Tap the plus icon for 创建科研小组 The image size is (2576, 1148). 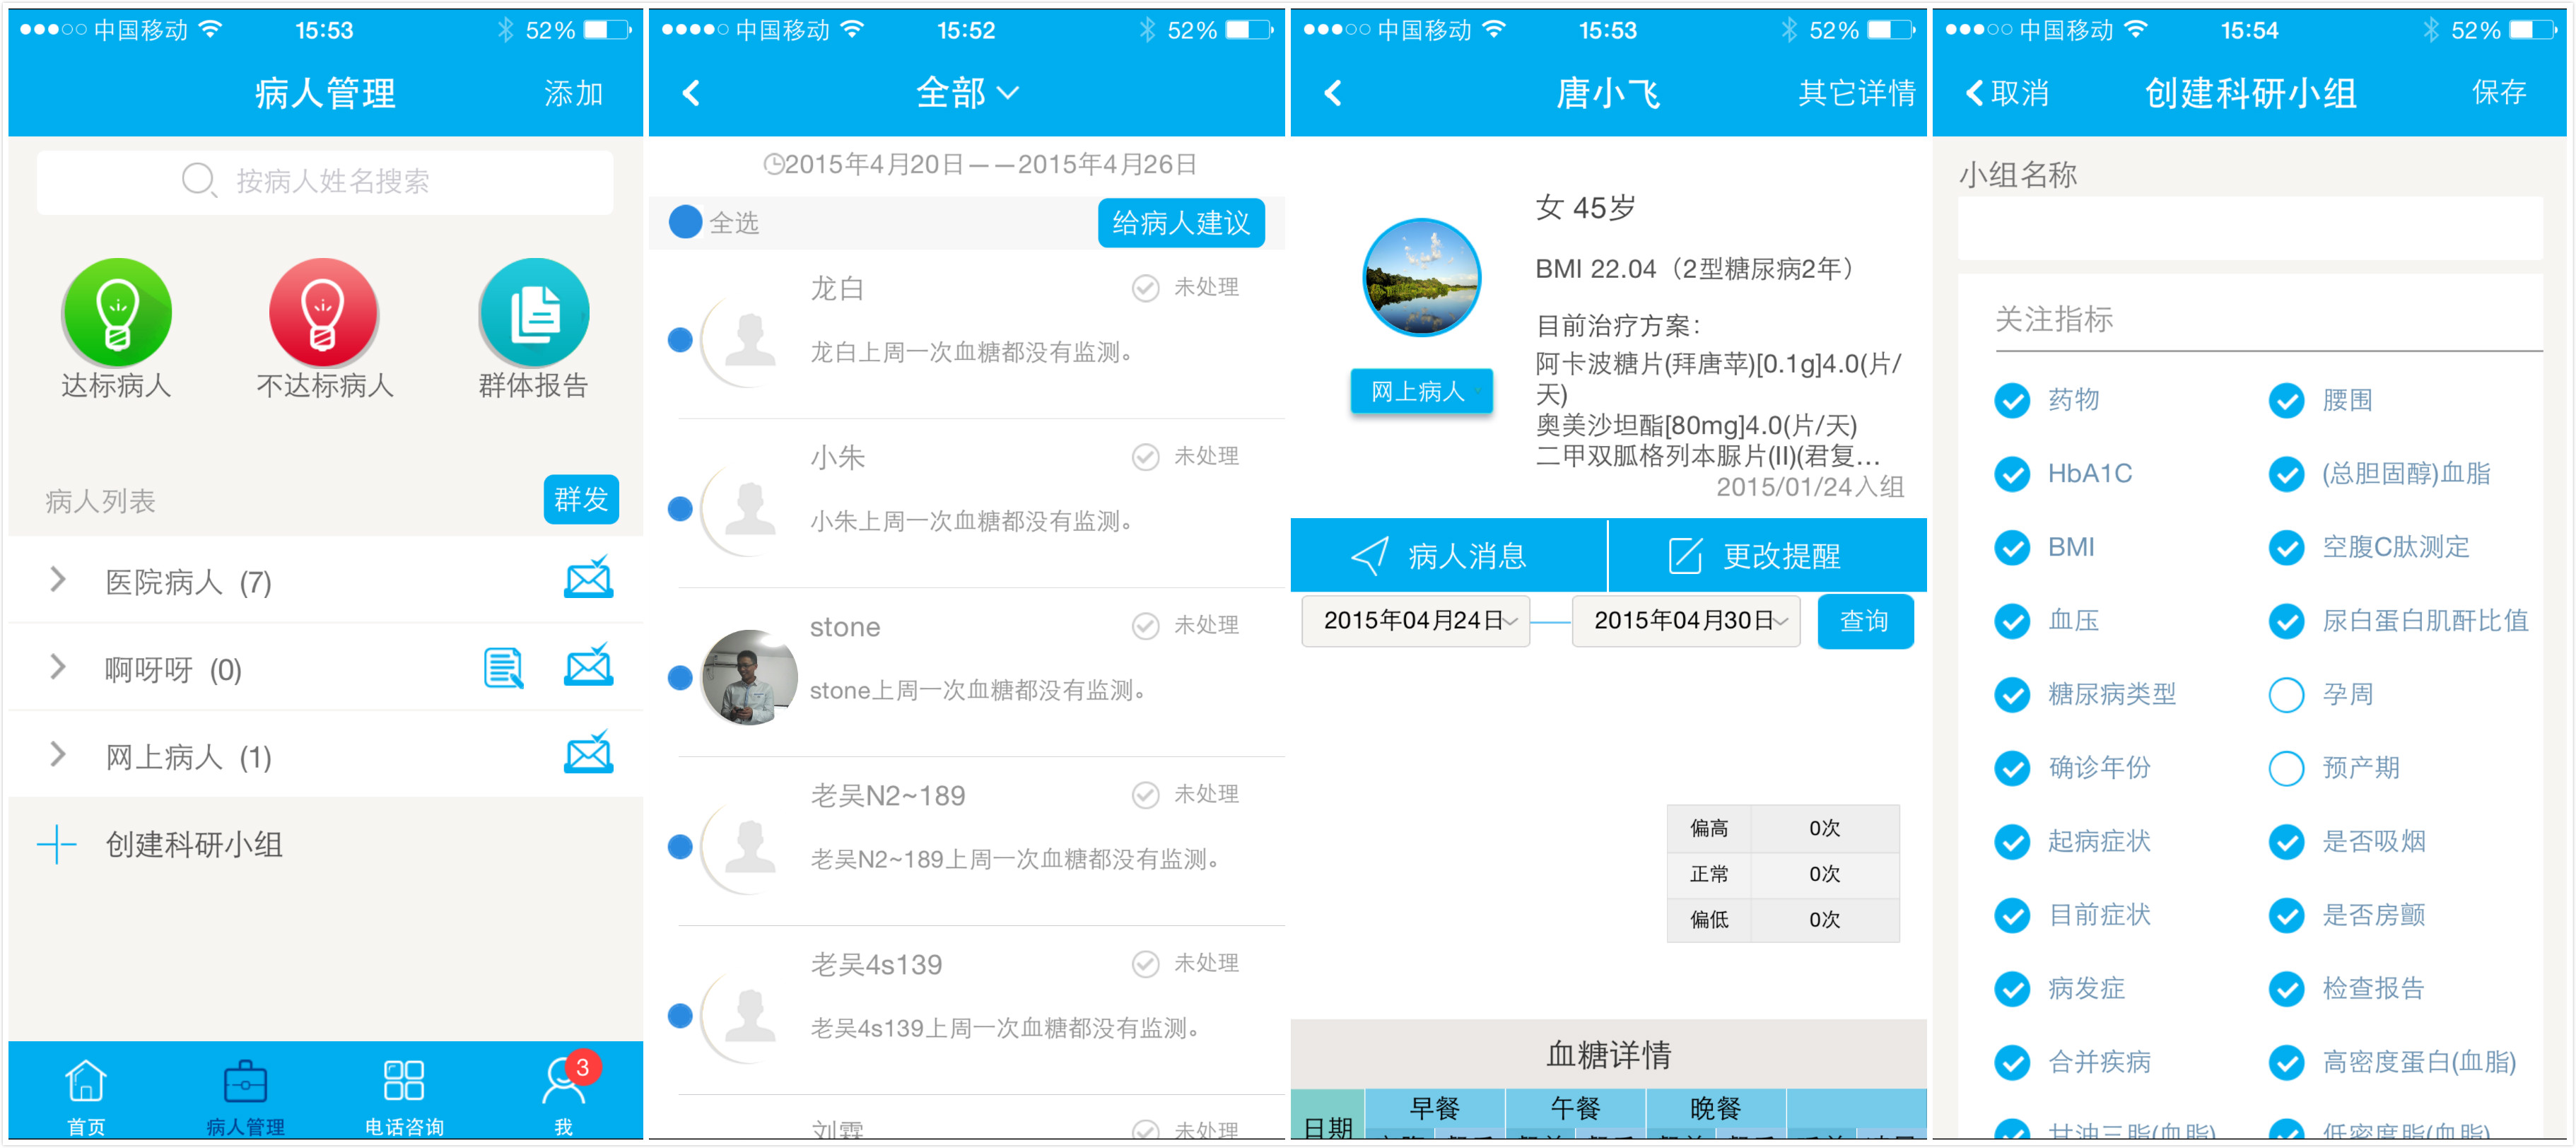point(57,844)
